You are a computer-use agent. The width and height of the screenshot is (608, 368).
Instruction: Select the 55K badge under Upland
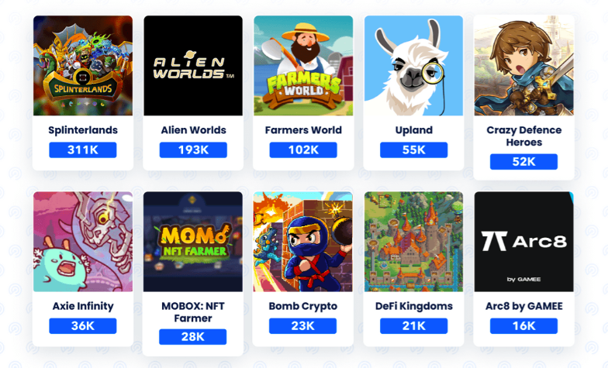click(x=414, y=150)
